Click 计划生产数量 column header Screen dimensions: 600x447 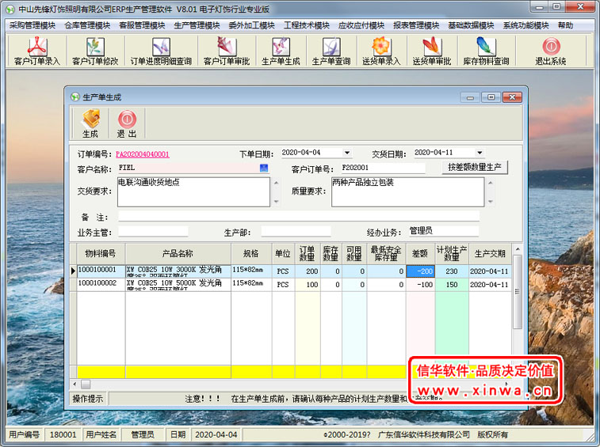(x=452, y=254)
